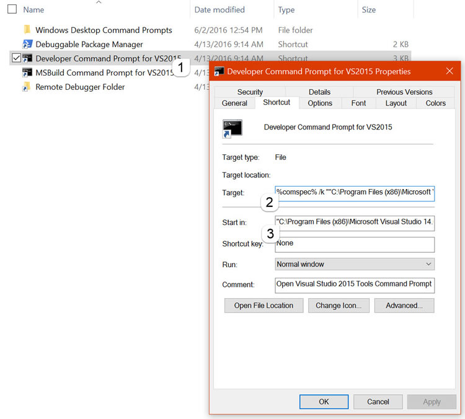
Task: Sort by the Date modified column header
Action: click(219, 10)
